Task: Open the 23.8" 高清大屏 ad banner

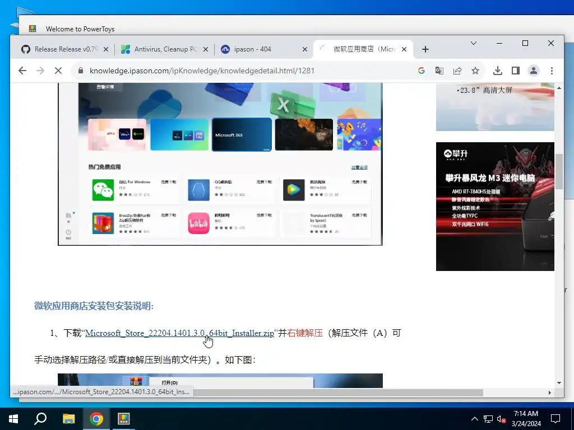Action: pyautogui.click(x=495, y=107)
